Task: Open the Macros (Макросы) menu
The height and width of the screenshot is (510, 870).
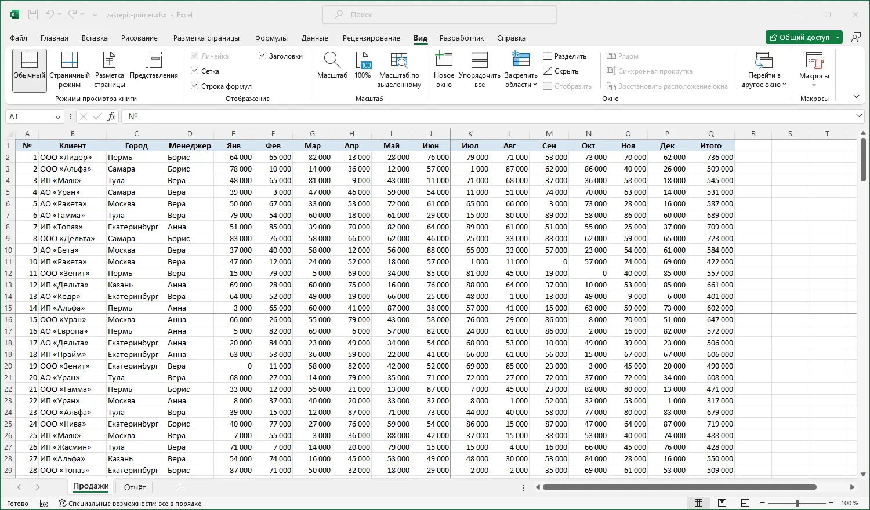Action: 814,70
